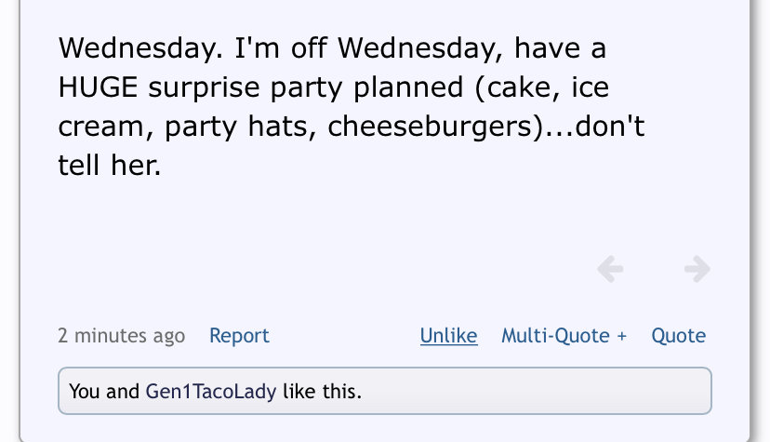
Task: Click the words 'like this.' in likes box
Action: [x=322, y=392]
